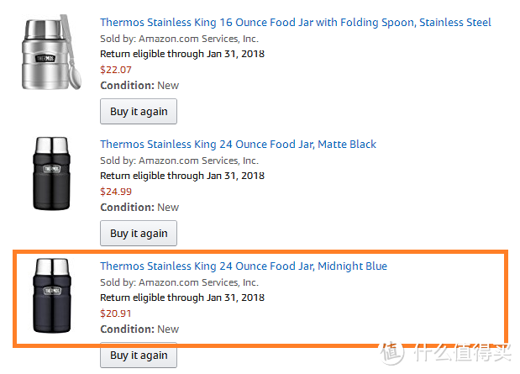This screenshot has height=374, width=520.
Task: Click the watermark logo in the bottom right corner
Action: [x=445, y=353]
